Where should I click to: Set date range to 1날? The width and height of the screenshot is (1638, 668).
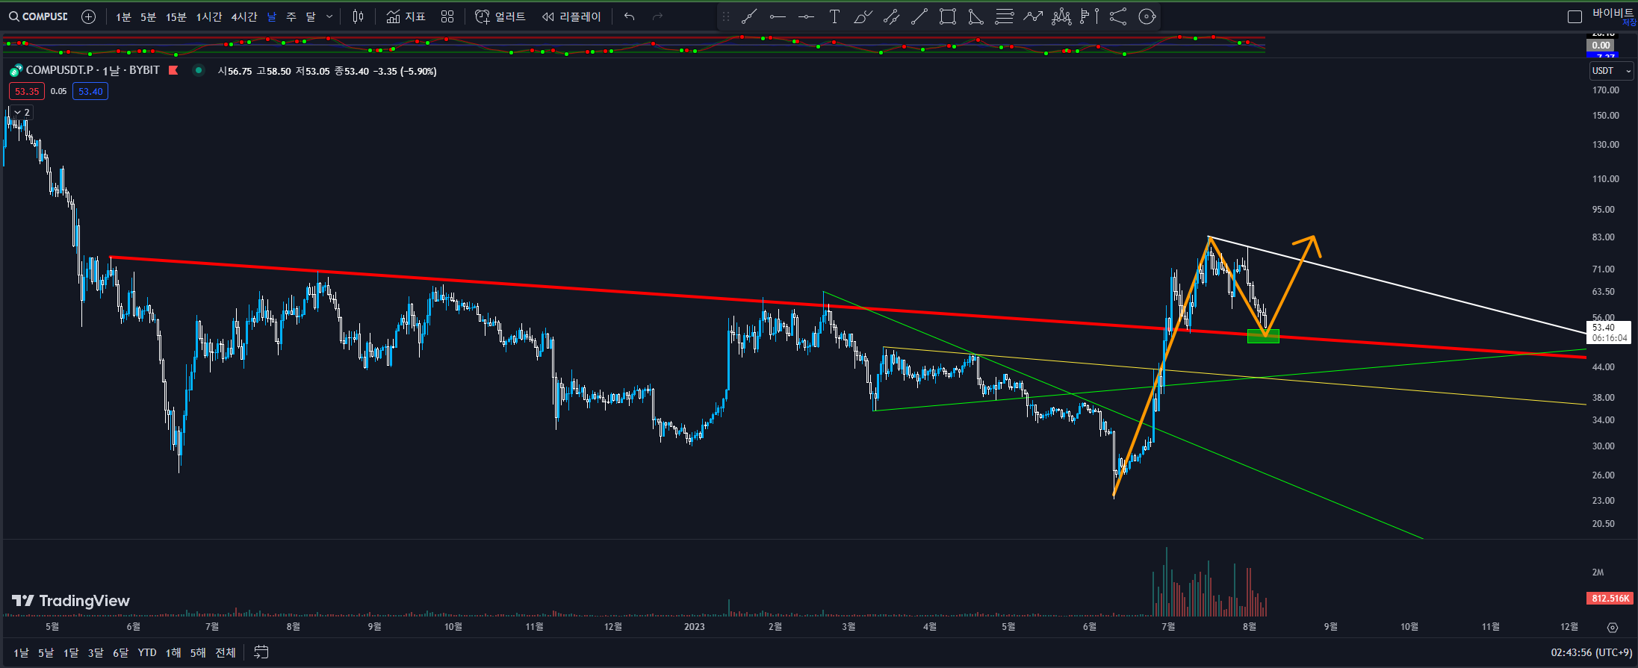pyautogui.click(x=21, y=652)
